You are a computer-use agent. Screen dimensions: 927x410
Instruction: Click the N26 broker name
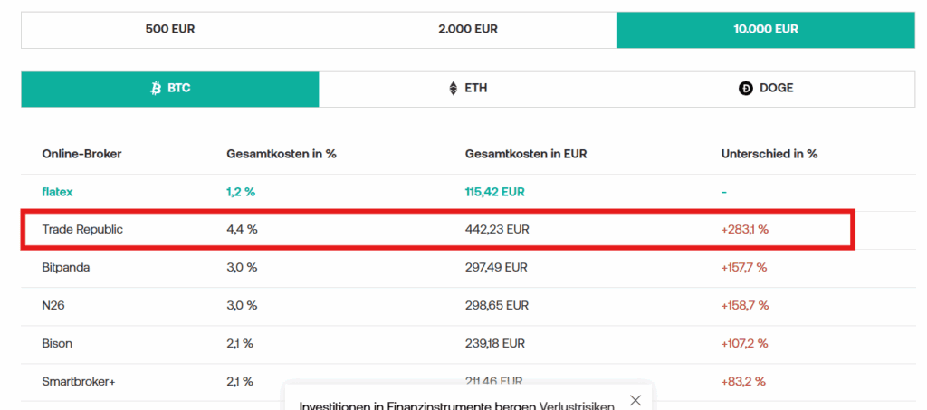53,306
